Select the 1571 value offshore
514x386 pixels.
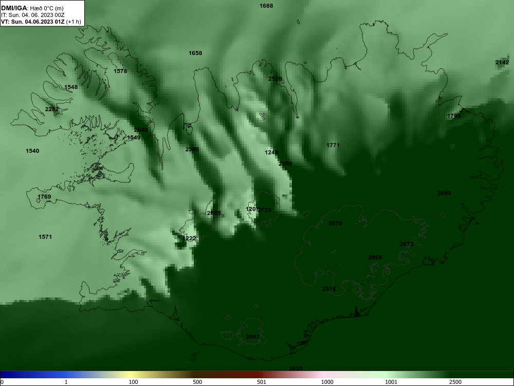[x=45, y=237]
